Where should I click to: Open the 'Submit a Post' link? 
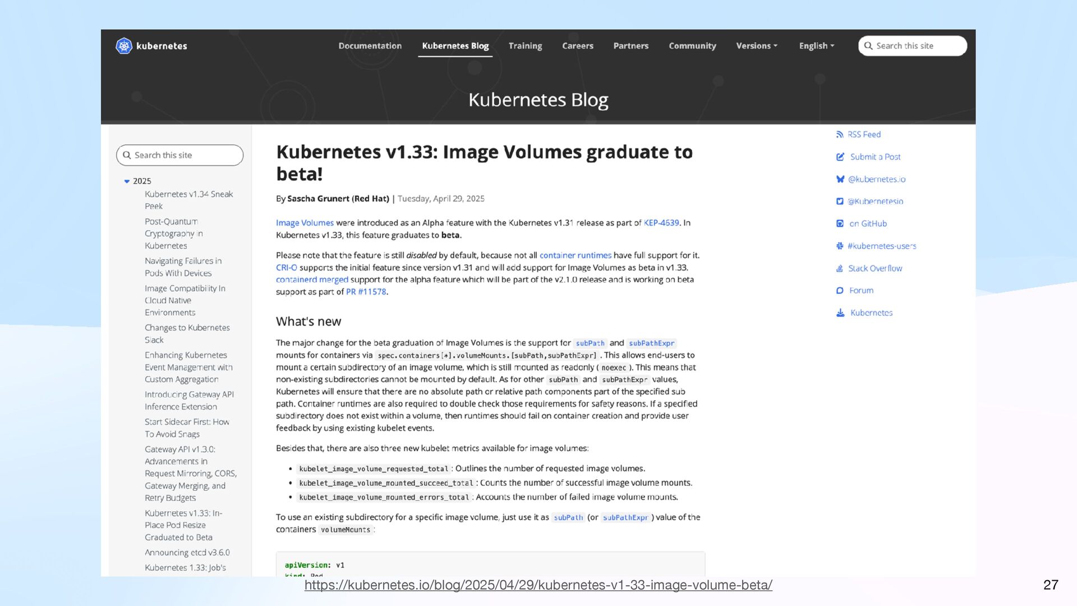point(875,157)
